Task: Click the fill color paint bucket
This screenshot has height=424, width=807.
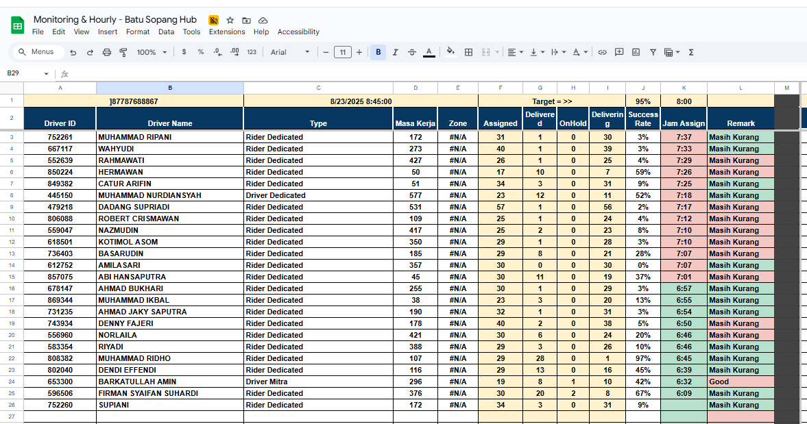Action: (x=450, y=52)
